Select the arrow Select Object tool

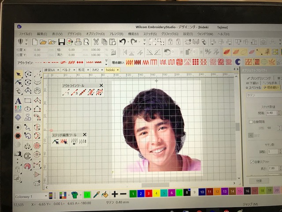pos(19,74)
